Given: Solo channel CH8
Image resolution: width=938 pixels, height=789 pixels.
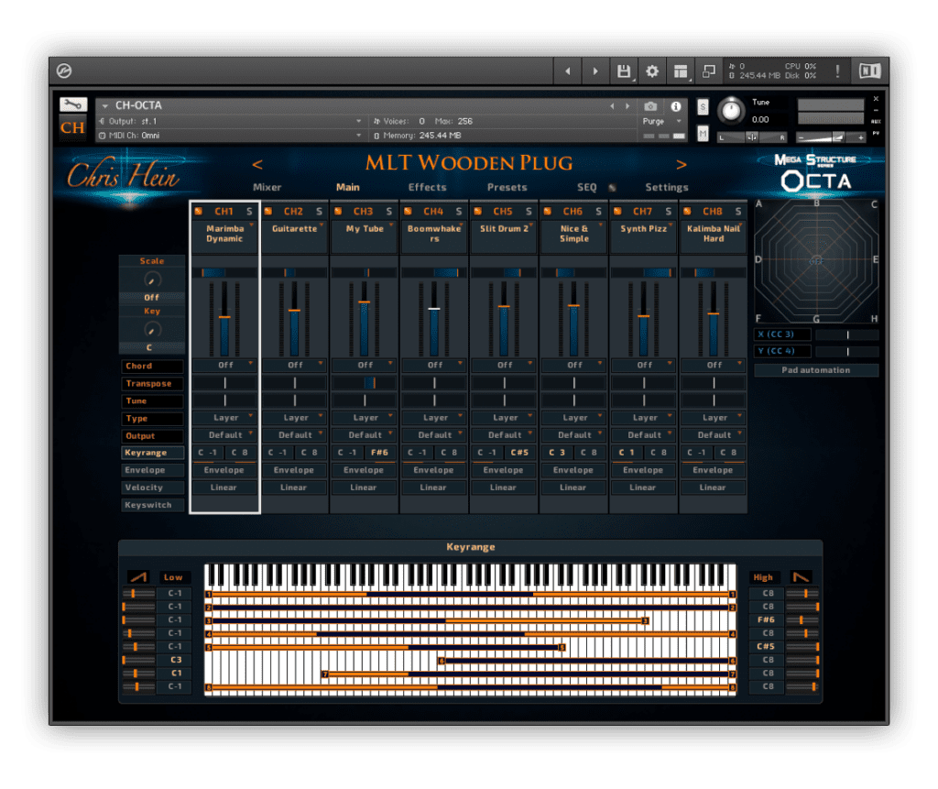Looking at the screenshot, I should point(738,212).
